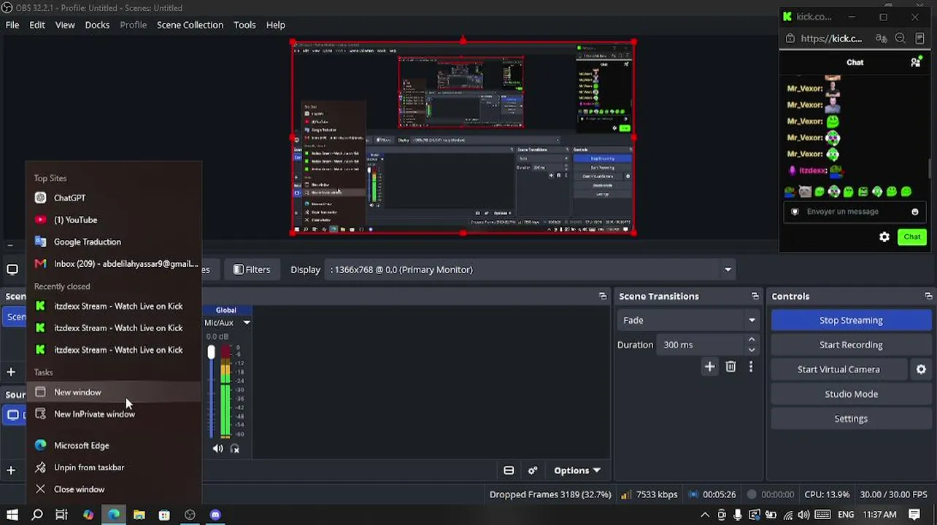Open the Tools menu
Image resolution: width=937 pixels, height=525 pixels.
(x=244, y=25)
